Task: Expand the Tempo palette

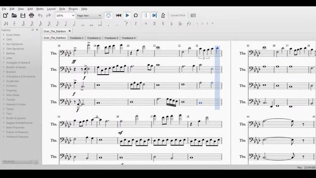Action: (10, 109)
